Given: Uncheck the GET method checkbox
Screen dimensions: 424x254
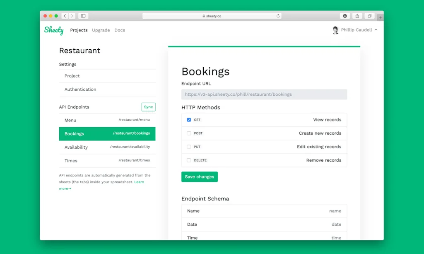Looking at the screenshot, I should pyautogui.click(x=189, y=120).
